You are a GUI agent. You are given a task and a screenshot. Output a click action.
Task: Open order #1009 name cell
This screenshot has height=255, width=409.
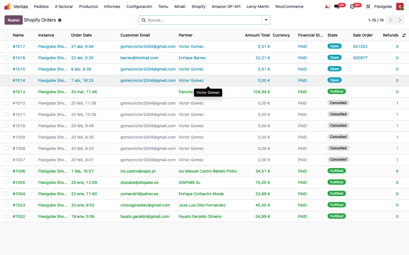point(19,137)
